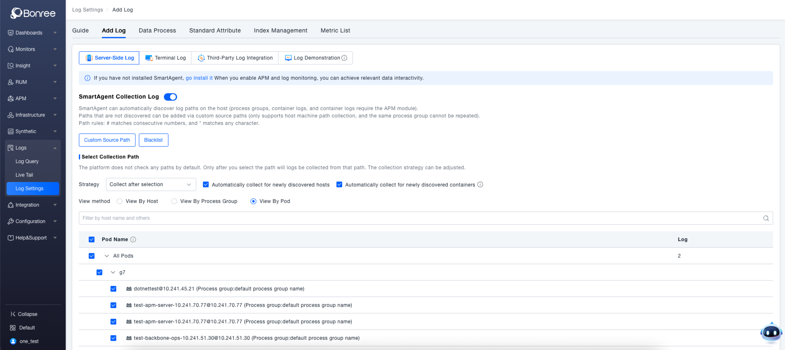Click the one_test user avatar icon

13,341
